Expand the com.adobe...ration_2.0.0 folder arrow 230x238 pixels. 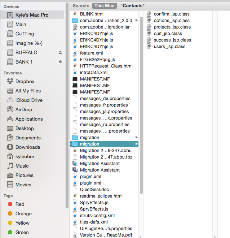(x=137, y=20)
